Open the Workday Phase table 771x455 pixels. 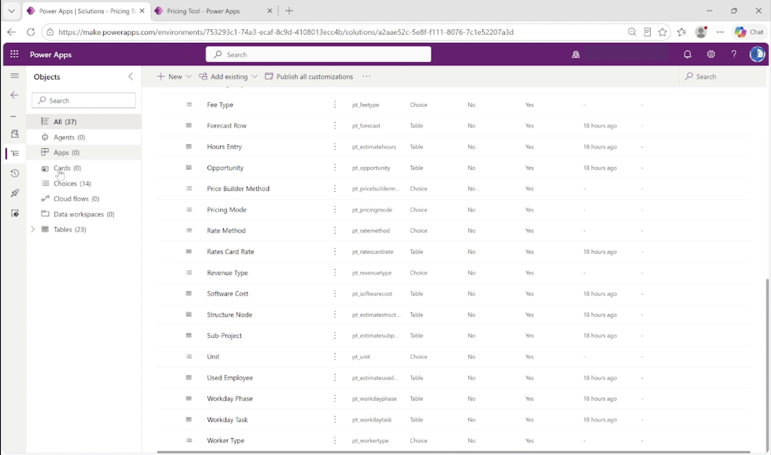click(230, 398)
